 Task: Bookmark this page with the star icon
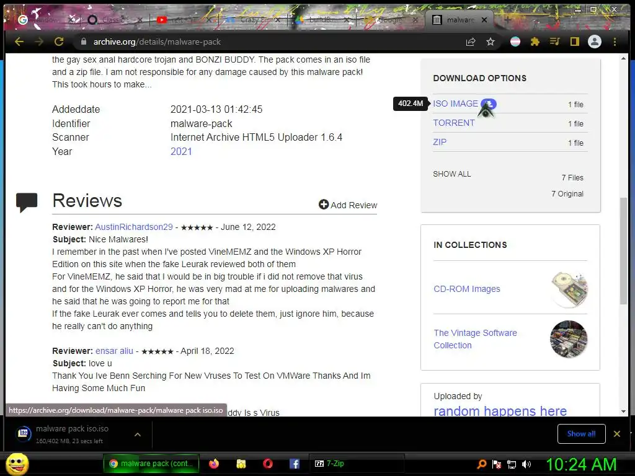[x=491, y=42]
